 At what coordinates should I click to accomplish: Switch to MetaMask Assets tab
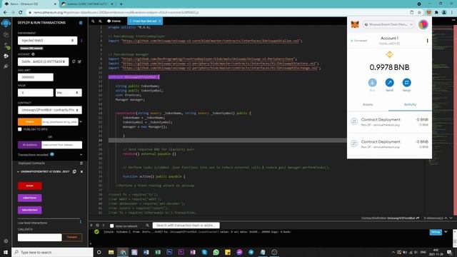click(x=368, y=105)
